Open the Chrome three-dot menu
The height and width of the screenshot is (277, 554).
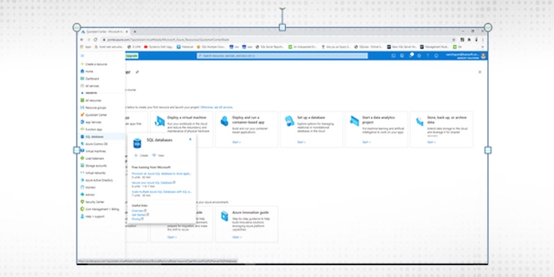483,40
